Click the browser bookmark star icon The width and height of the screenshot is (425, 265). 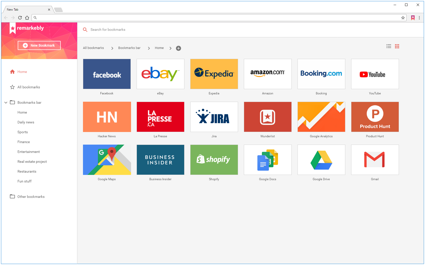coord(403,18)
